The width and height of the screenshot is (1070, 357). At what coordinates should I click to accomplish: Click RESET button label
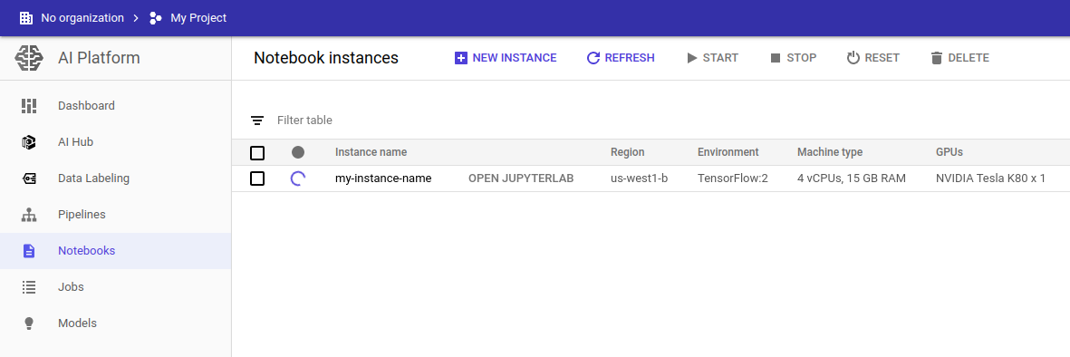(882, 58)
